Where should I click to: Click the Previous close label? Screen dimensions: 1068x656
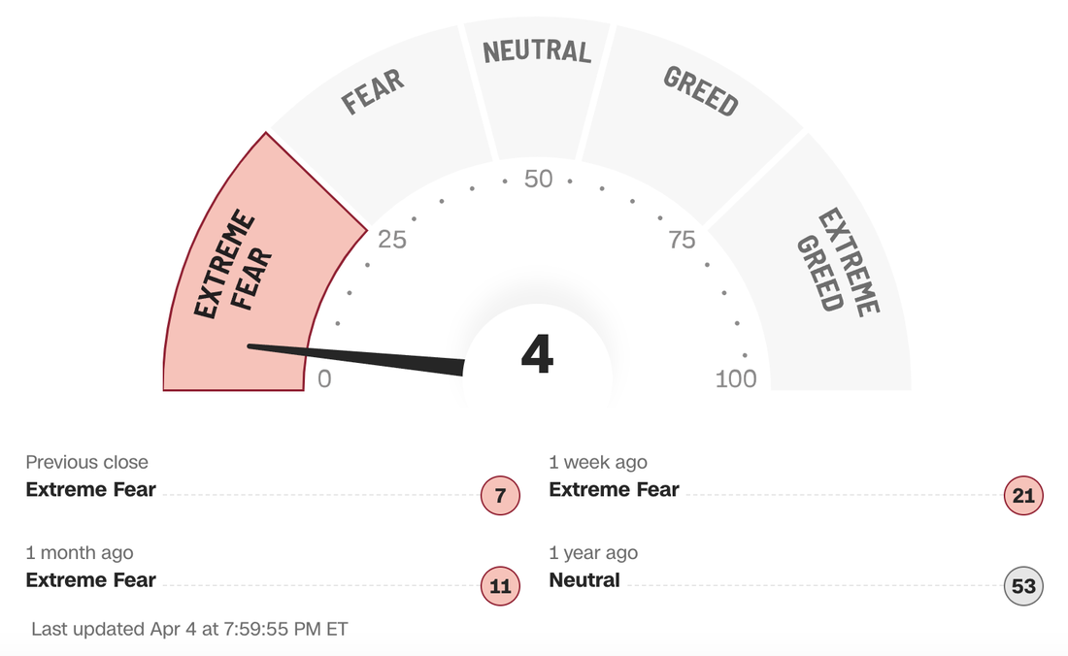[x=87, y=462]
